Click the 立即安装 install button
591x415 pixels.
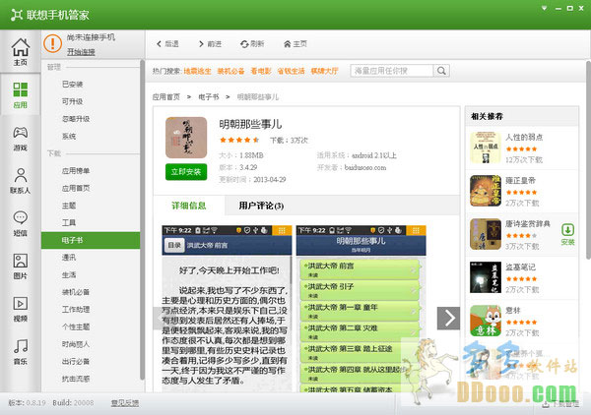(186, 172)
